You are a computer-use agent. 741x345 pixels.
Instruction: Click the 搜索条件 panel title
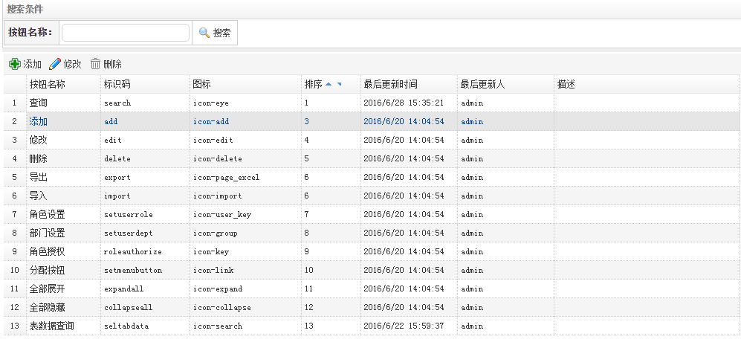pyautogui.click(x=25, y=8)
